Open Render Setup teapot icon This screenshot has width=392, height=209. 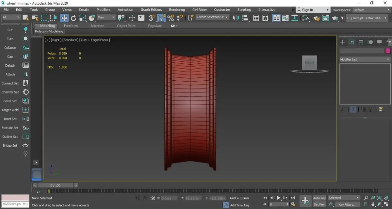(316, 18)
